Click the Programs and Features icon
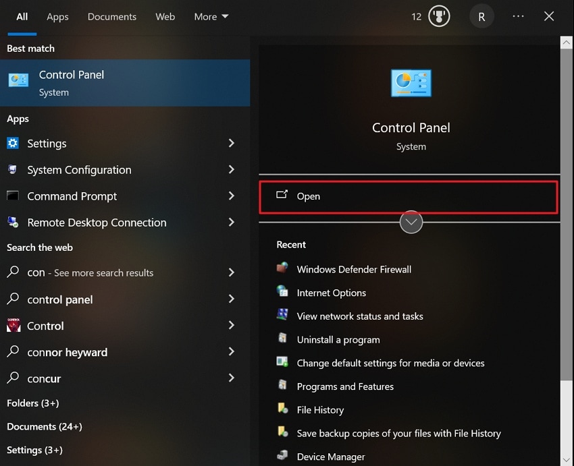The image size is (574, 466). click(x=282, y=385)
